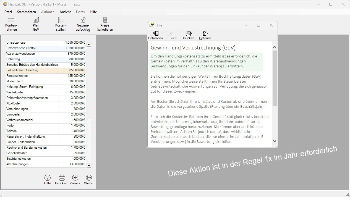
Task: Open the Kontenrahmen toolbar icon
Action: (x=11, y=20)
